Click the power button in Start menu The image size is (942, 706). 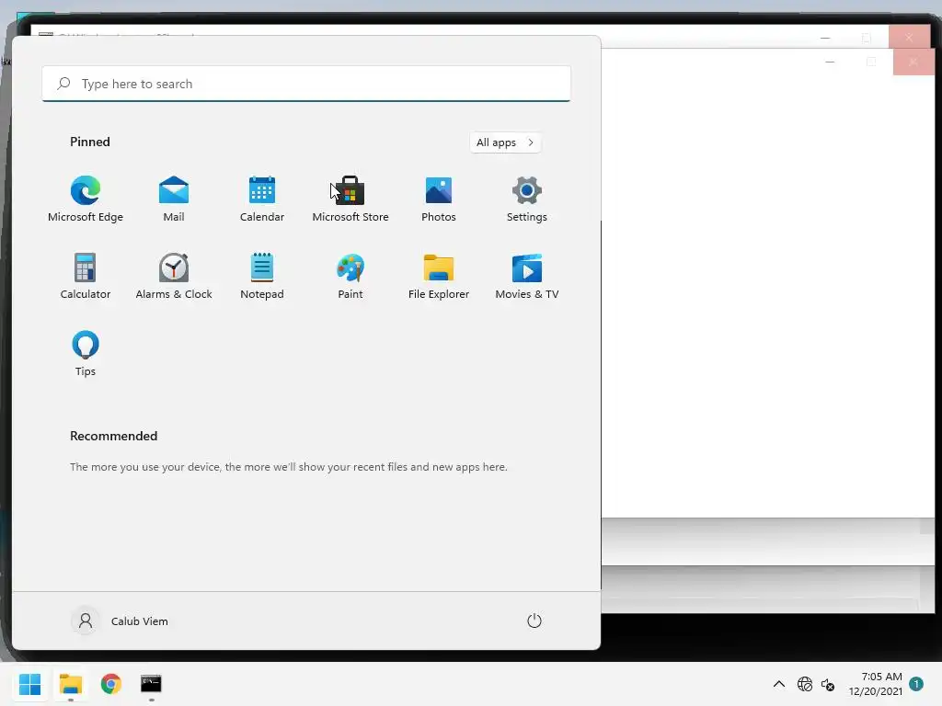534,621
